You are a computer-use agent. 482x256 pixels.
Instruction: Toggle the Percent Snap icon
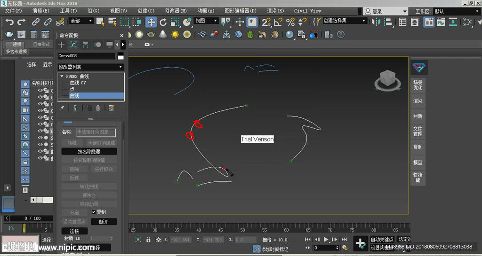[290, 22]
